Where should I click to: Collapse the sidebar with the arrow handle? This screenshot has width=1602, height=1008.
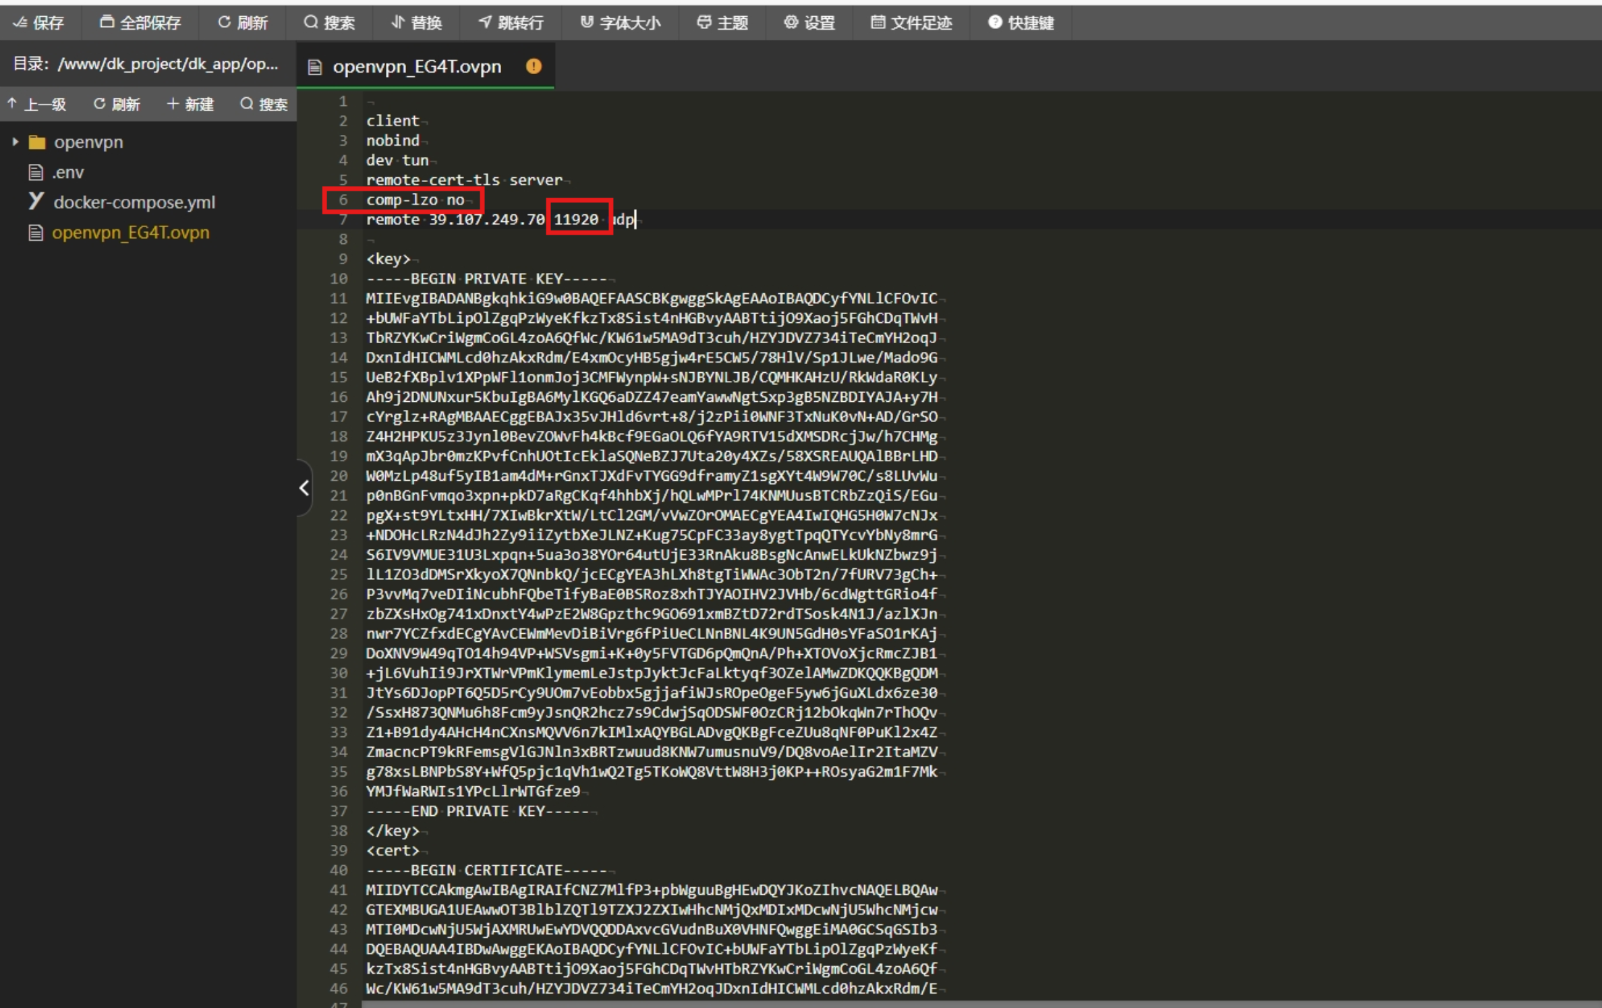click(304, 488)
